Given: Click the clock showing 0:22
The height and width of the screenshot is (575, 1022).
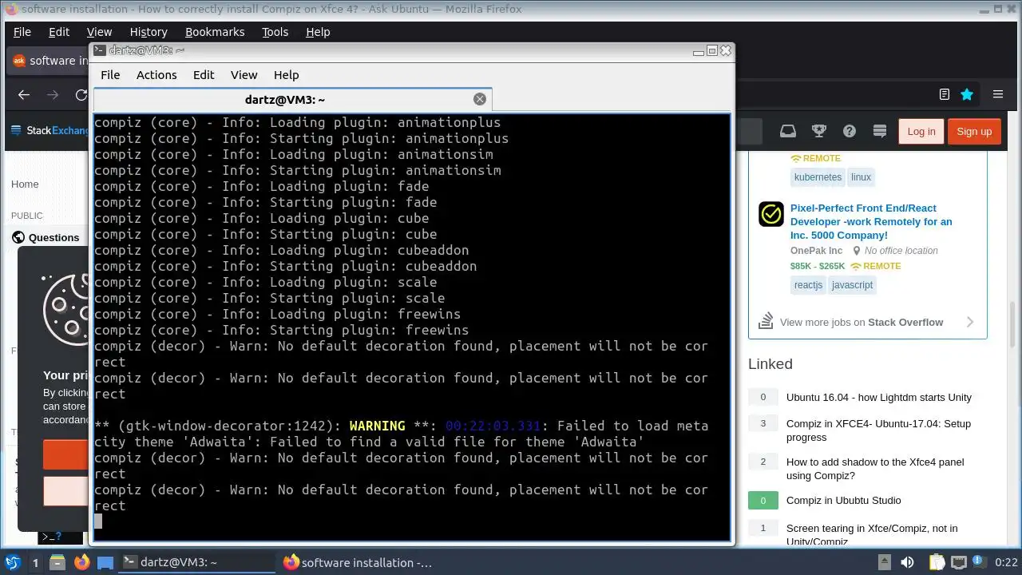Looking at the screenshot, I should (x=1006, y=562).
